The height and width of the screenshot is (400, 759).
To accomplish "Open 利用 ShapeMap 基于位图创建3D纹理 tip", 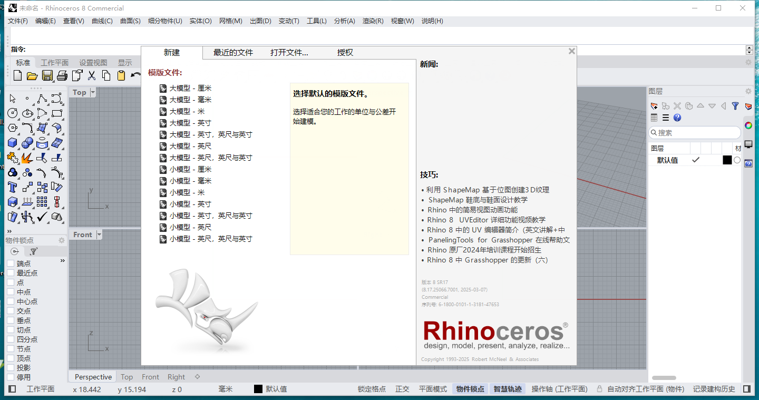I will click(488, 190).
